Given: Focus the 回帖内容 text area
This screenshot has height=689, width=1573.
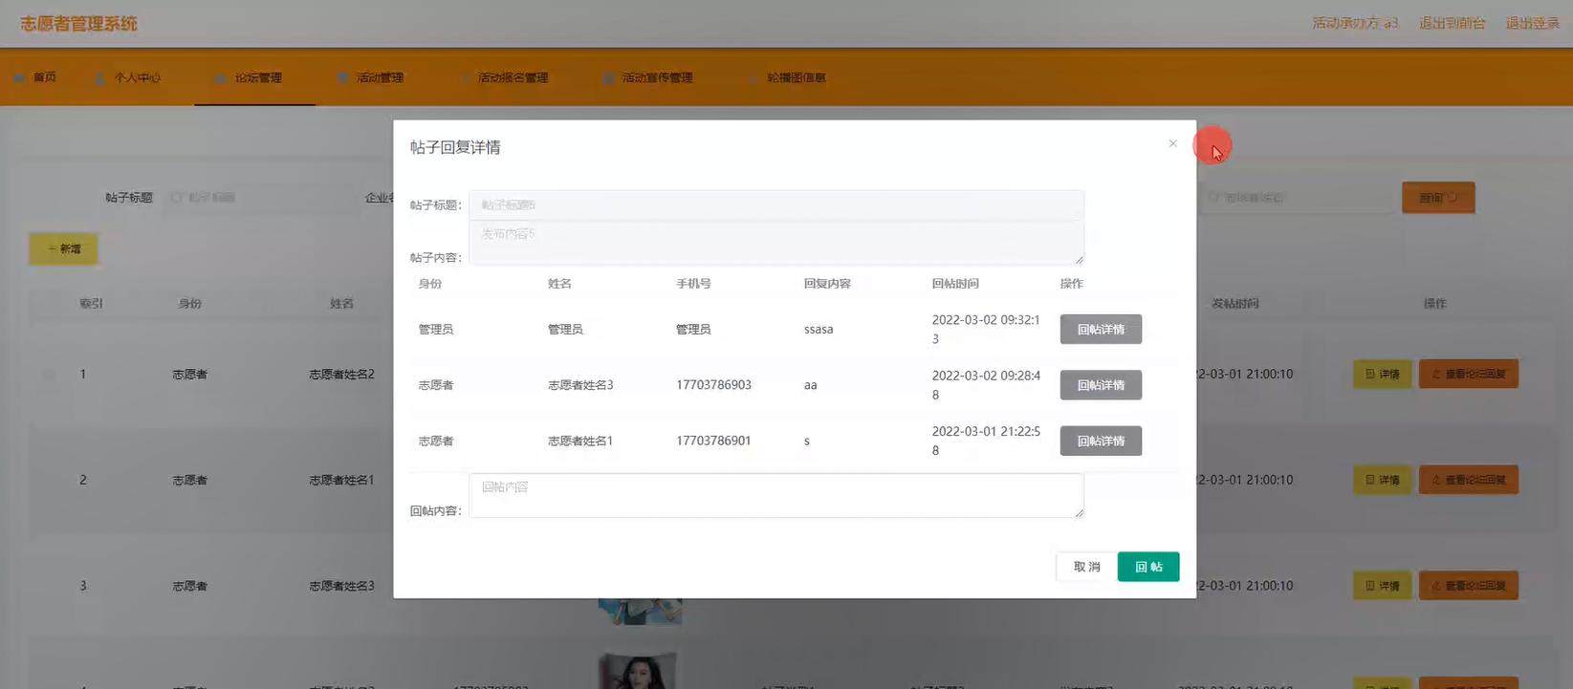Looking at the screenshot, I should click(x=776, y=495).
